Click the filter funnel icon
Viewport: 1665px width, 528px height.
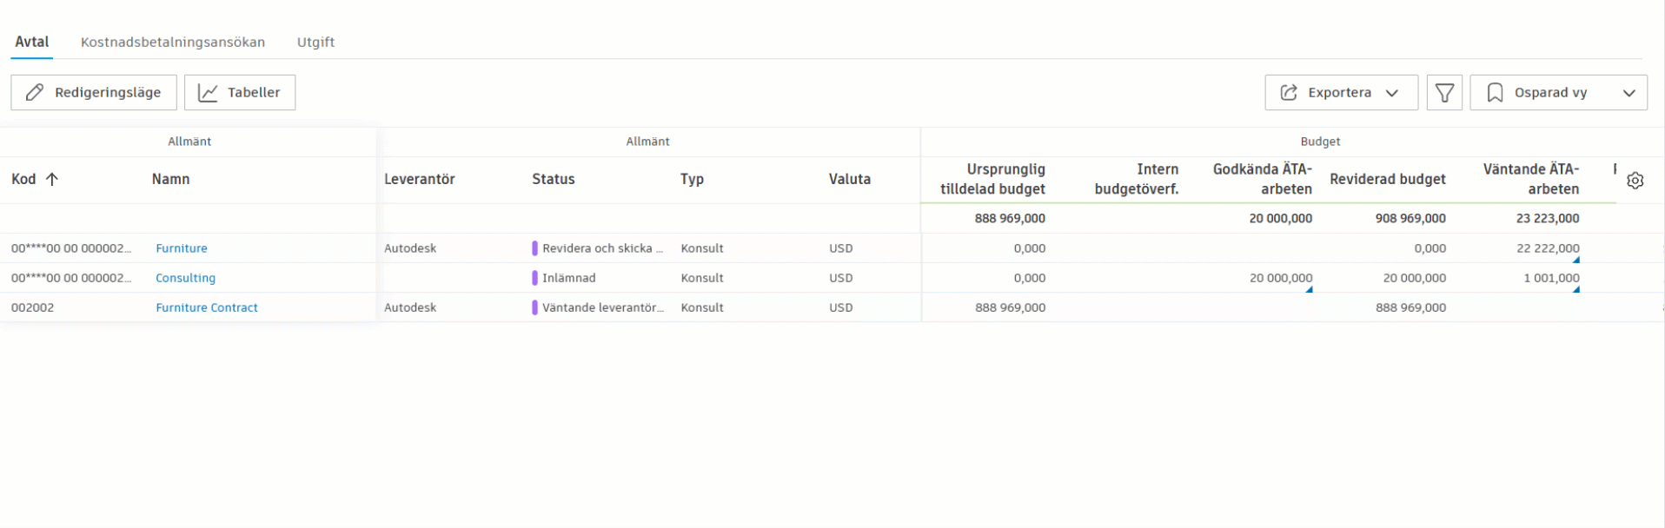tap(1444, 93)
